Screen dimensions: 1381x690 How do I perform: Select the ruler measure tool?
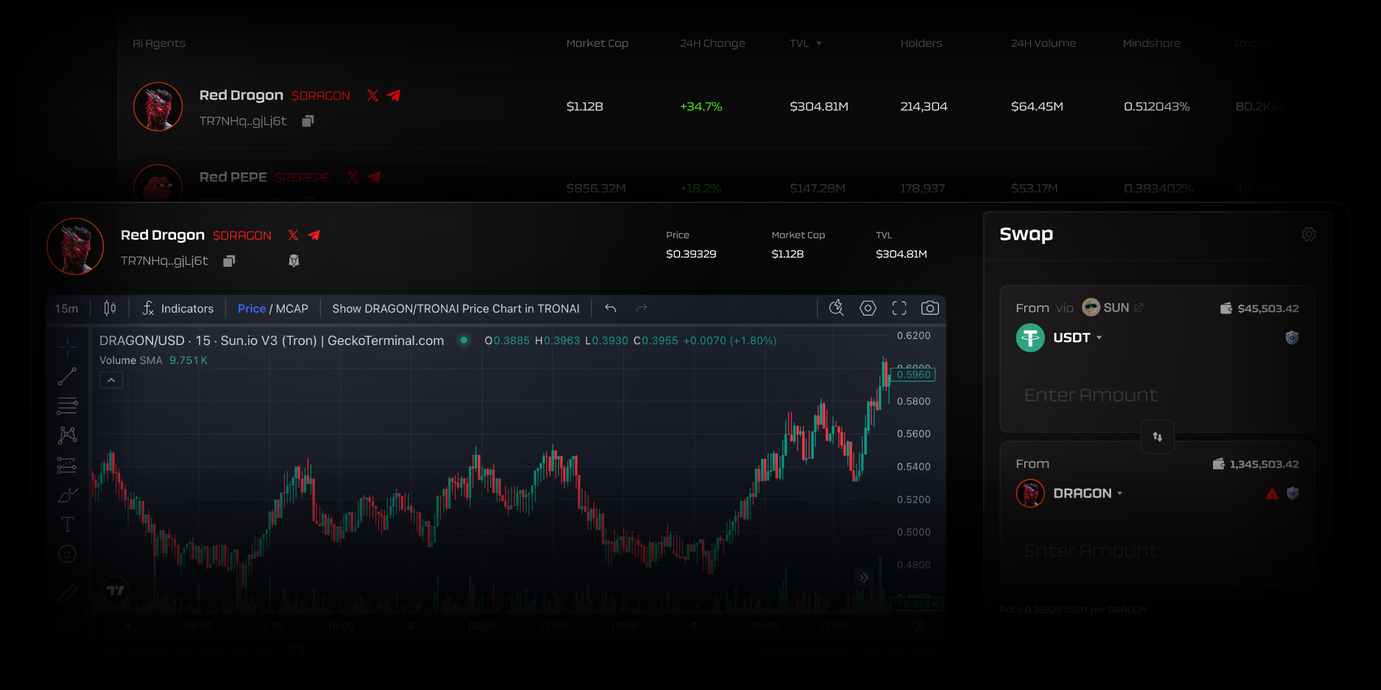pyautogui.click(x=67, y=593)
